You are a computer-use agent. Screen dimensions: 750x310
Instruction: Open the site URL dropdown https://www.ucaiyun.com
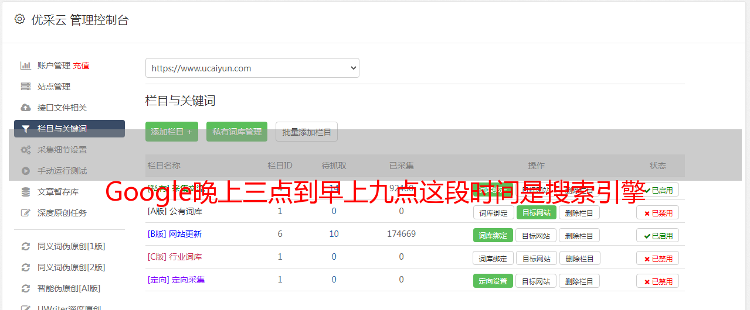(x=252, y=68)
